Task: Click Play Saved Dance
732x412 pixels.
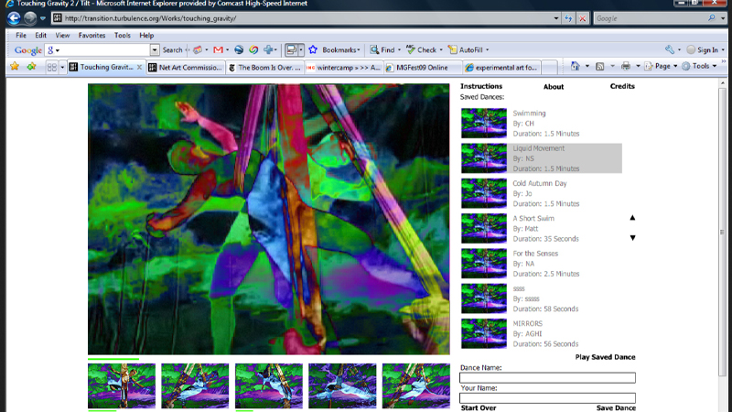Action: pos(605,357)
